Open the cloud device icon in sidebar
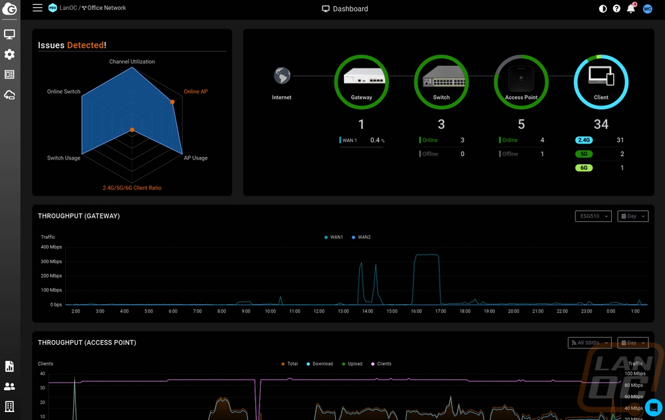Image resolution: width=665 pixels, height=420 pixels. pos(9,95)
